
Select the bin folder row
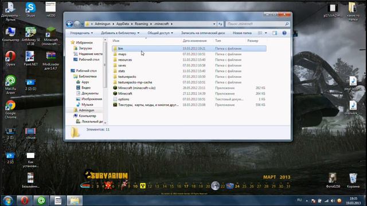pos(189,48)
